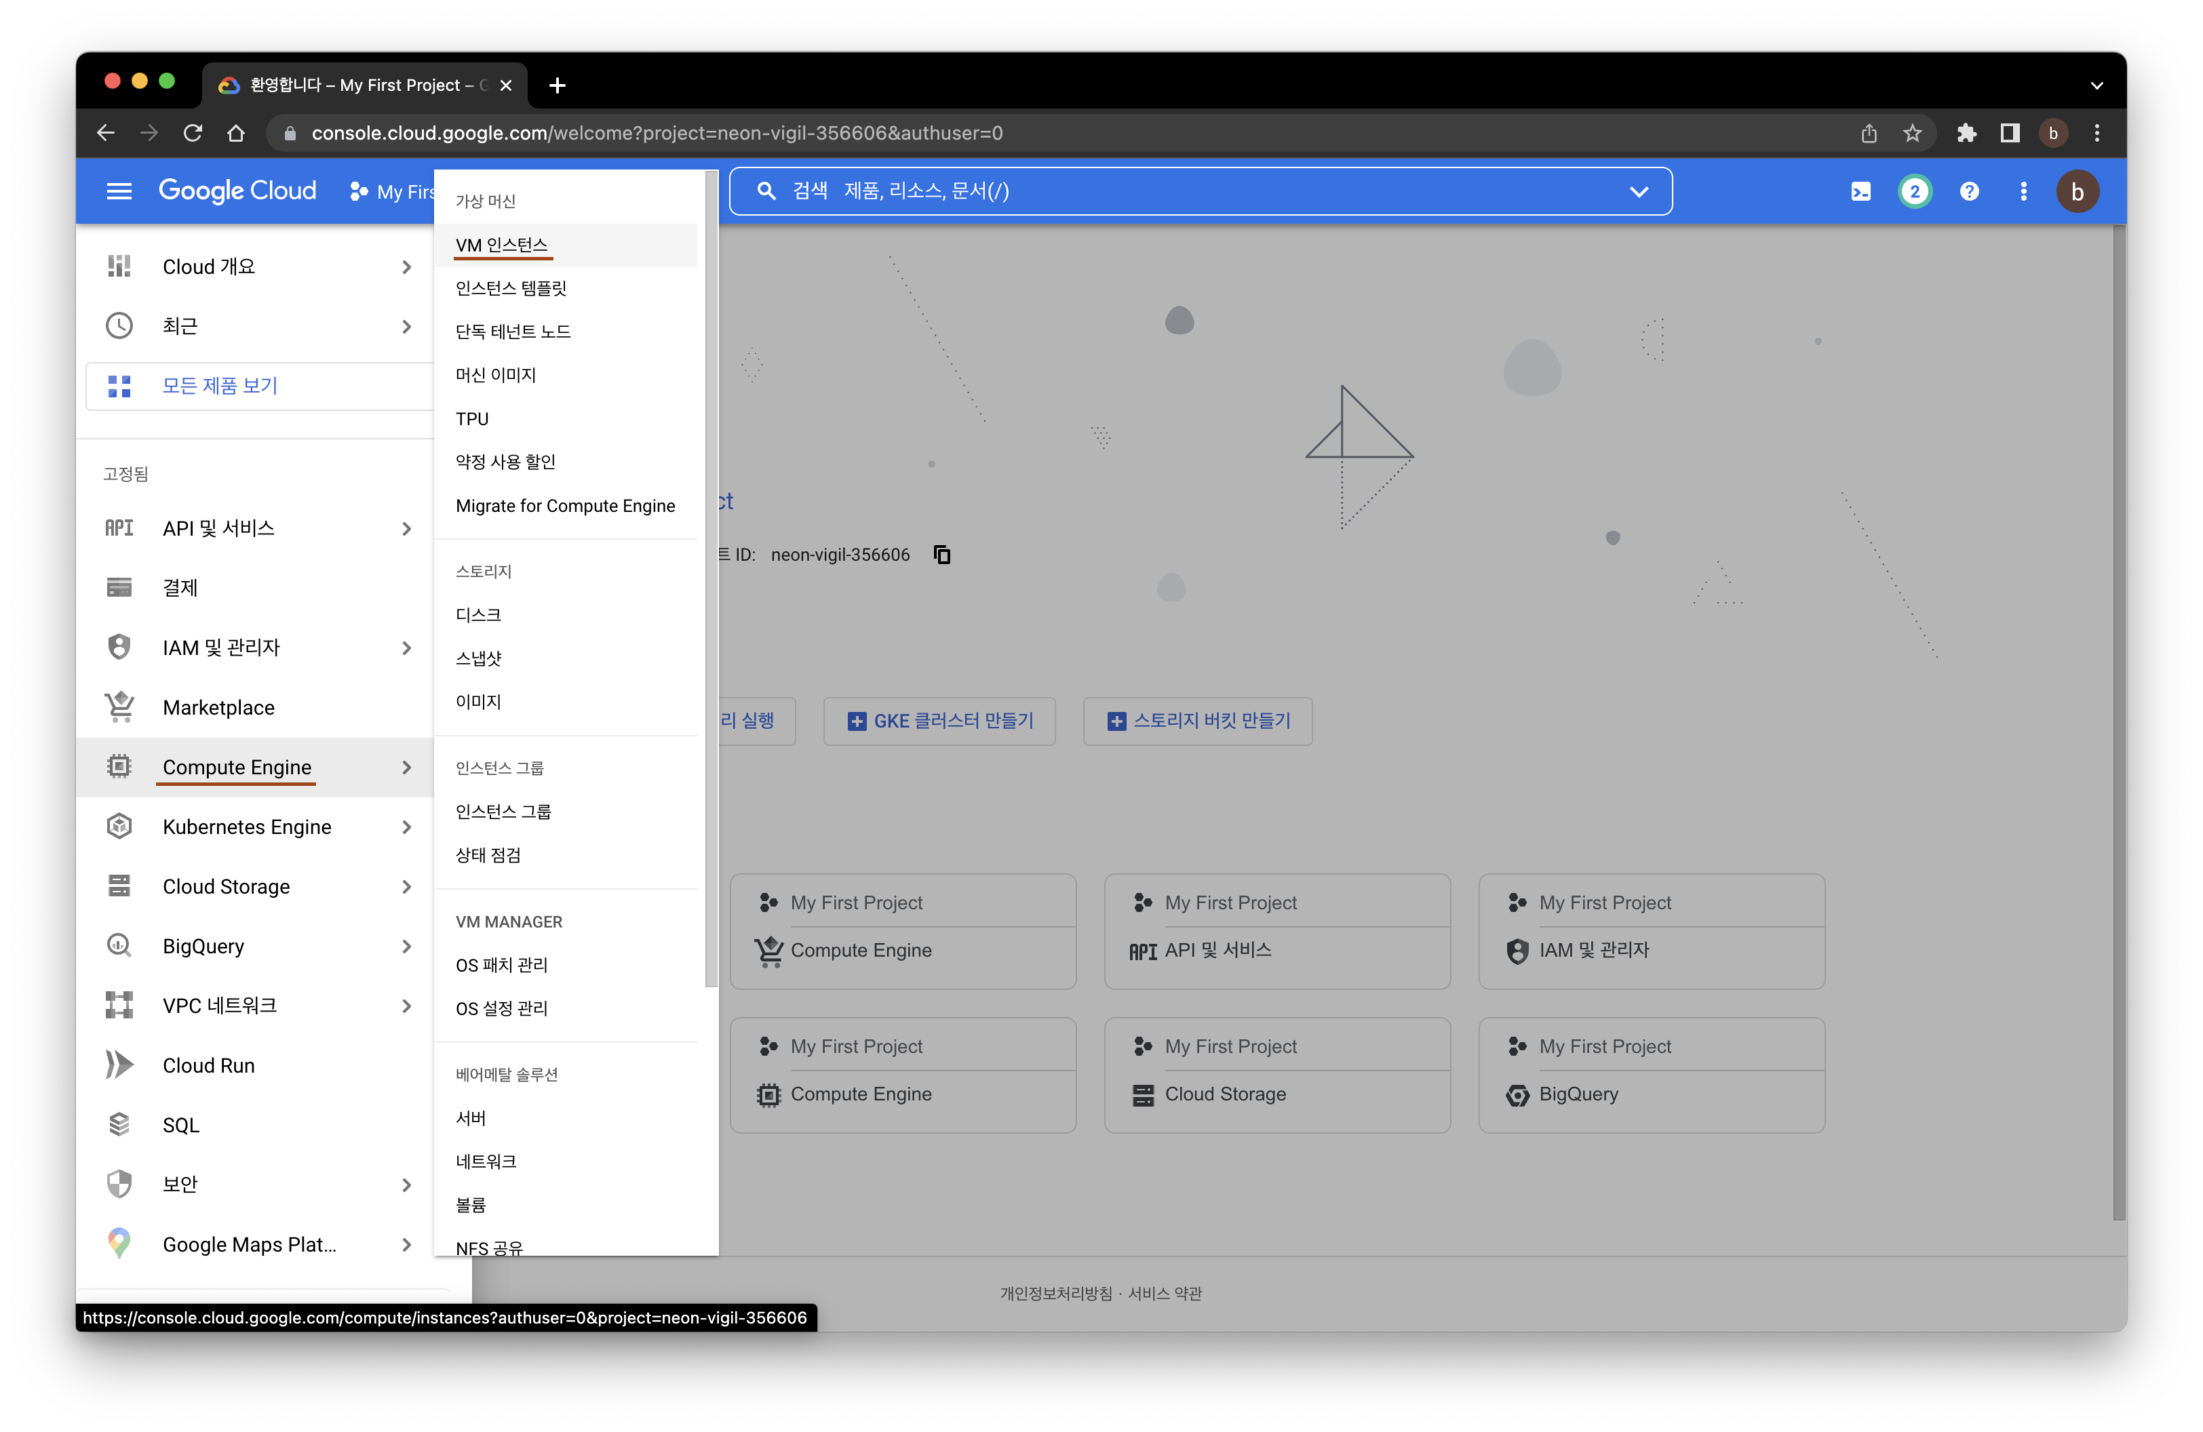Go to browser home page
Image resolution: width=2203 pixels, height=1432 pixels.
236,133
